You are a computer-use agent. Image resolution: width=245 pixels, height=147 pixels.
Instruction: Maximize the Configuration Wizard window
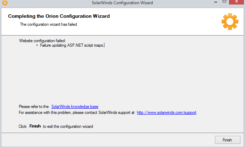click(x=224, y=1)
